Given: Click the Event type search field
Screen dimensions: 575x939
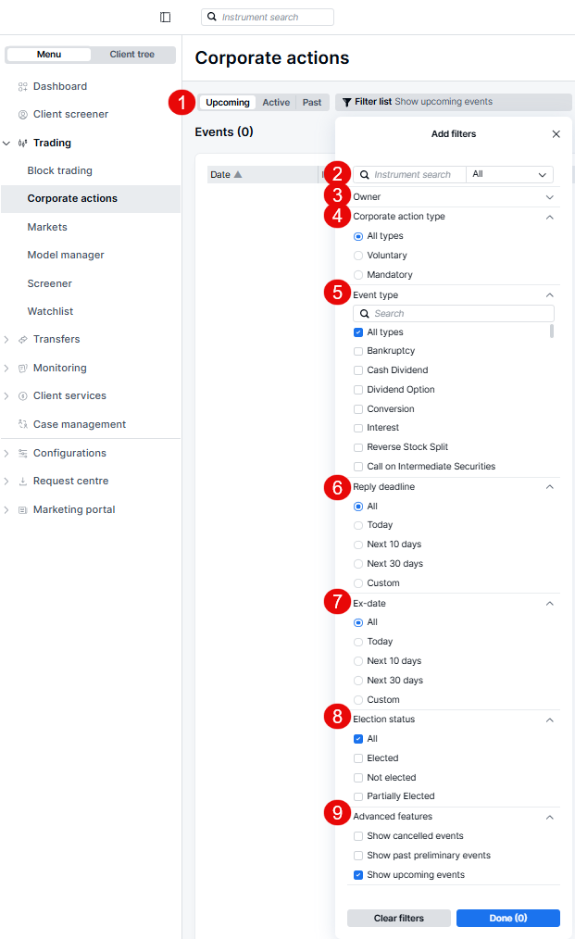Looking at the screenshot, I should click(458, 314).
